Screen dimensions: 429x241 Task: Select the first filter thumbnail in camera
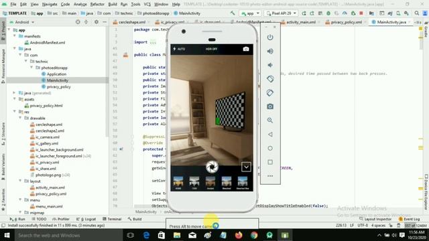tap(178, 182)
